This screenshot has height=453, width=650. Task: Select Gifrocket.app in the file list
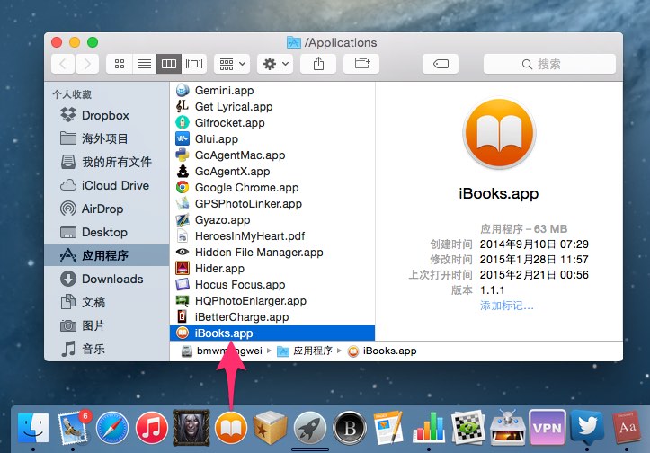coord(272,122)
